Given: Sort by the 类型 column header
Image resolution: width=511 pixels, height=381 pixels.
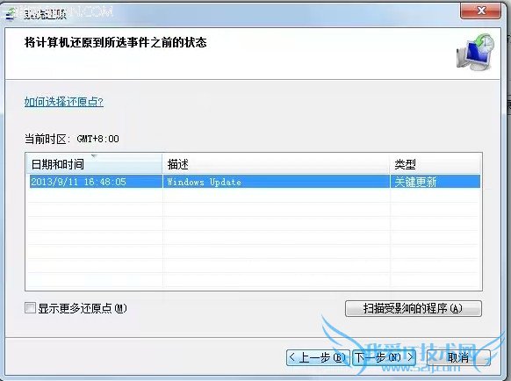Looking at the screenshot, I should 435,164.
